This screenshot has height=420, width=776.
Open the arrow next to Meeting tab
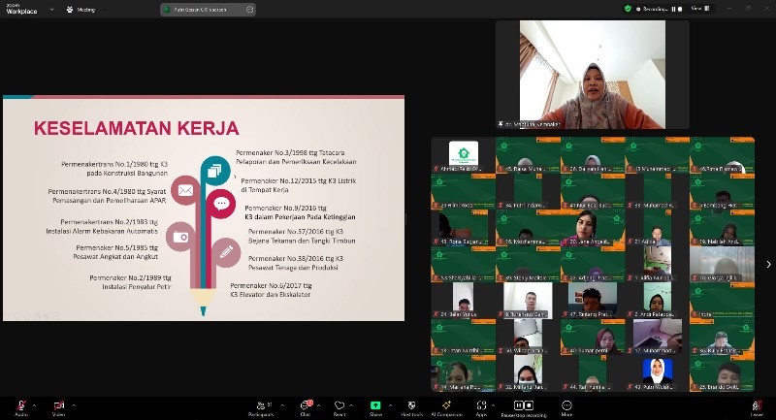click(105, 10)
